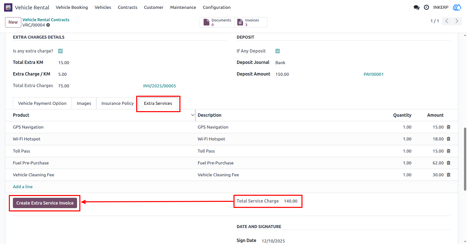
Task: Open the conversations chat icon
Action: click(x=416, y=7)
